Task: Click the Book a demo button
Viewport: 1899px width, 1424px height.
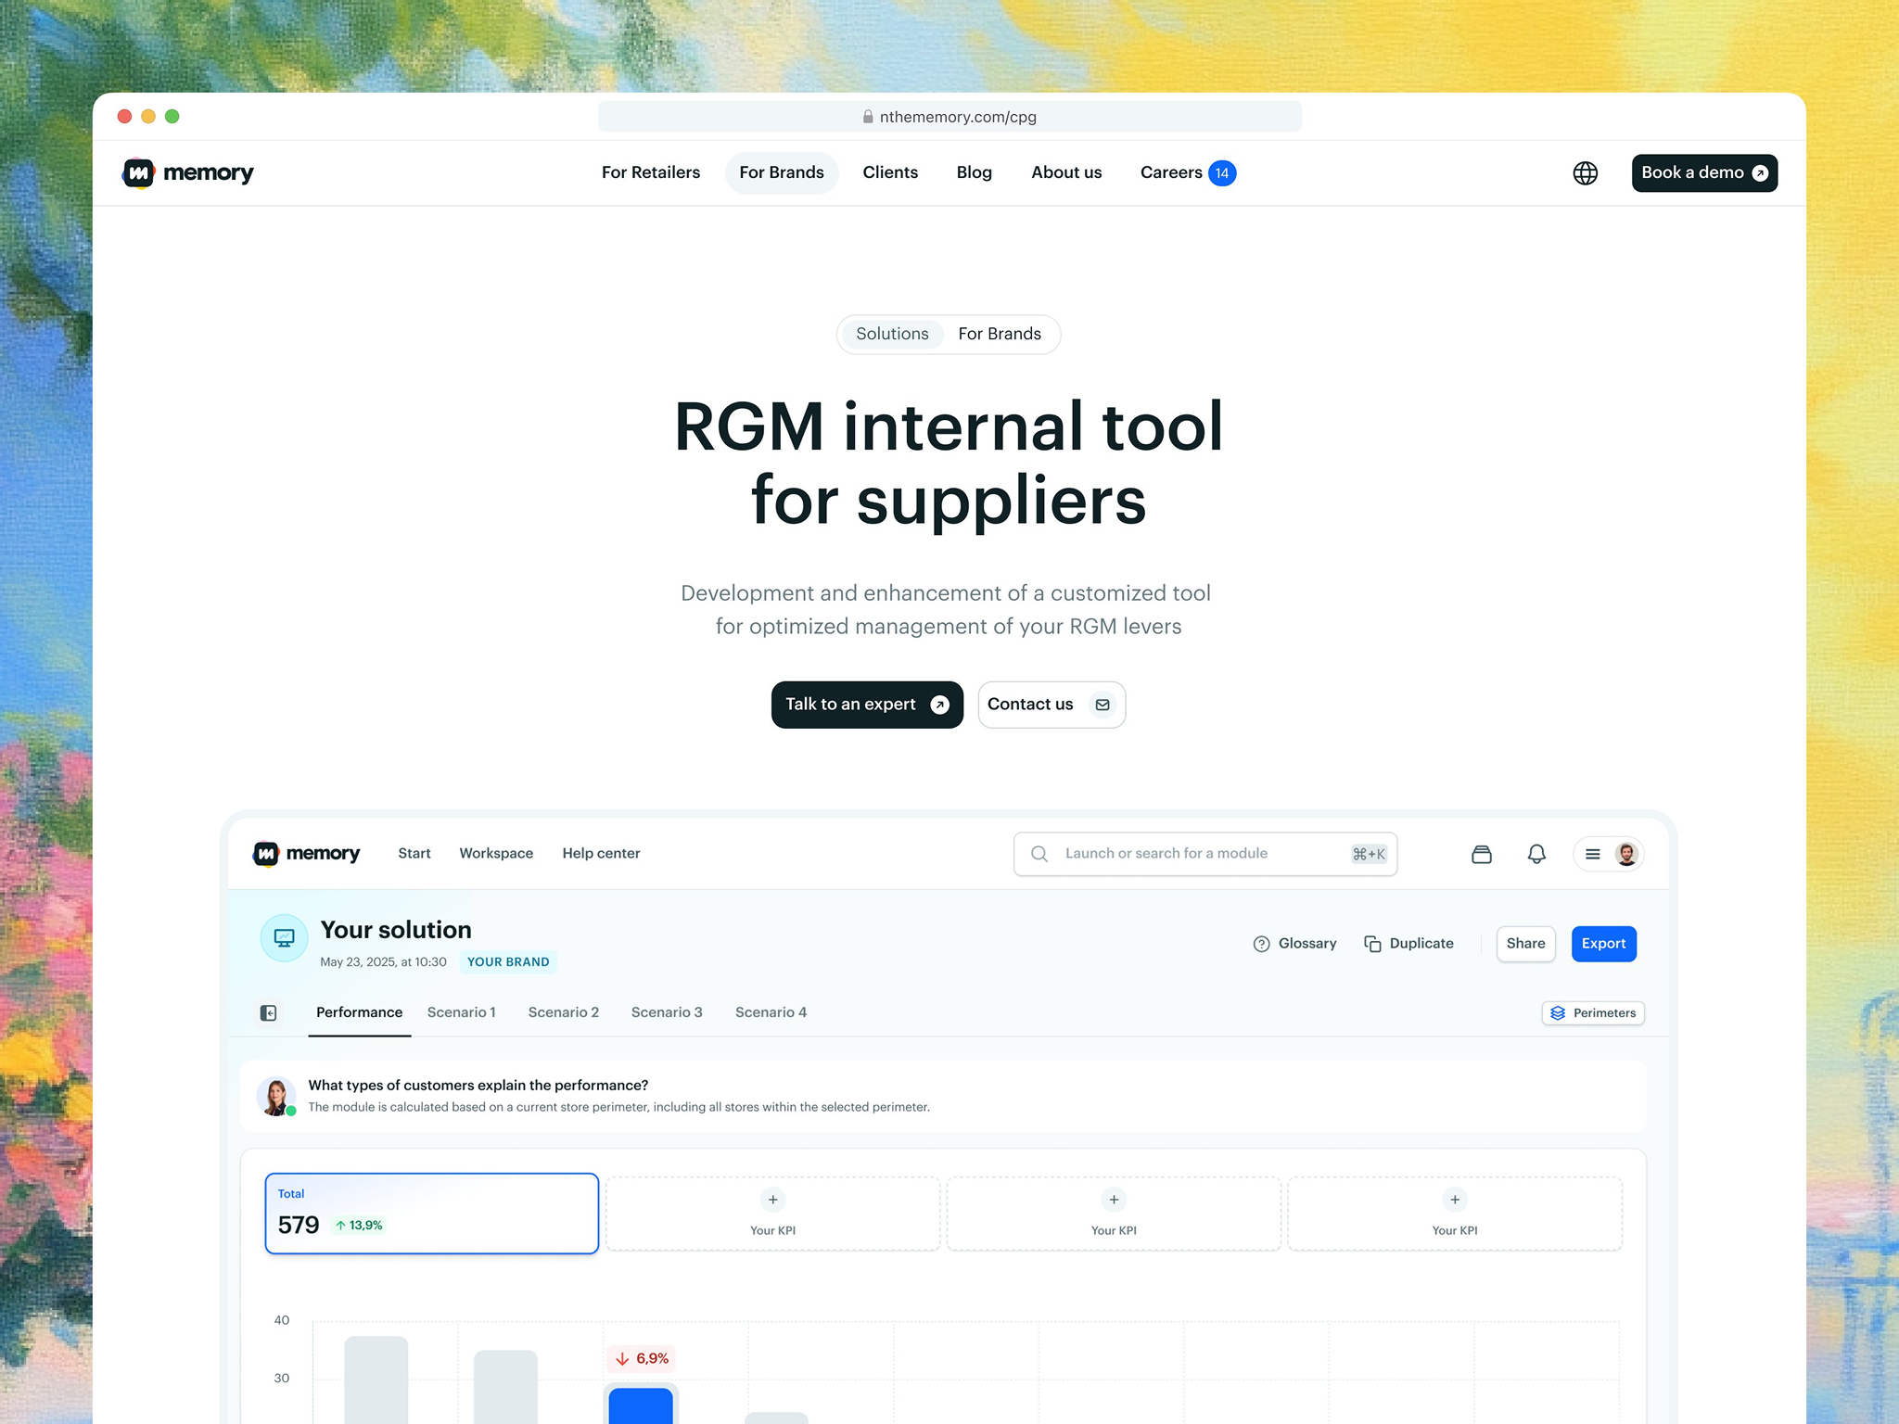Action: 1704,173
